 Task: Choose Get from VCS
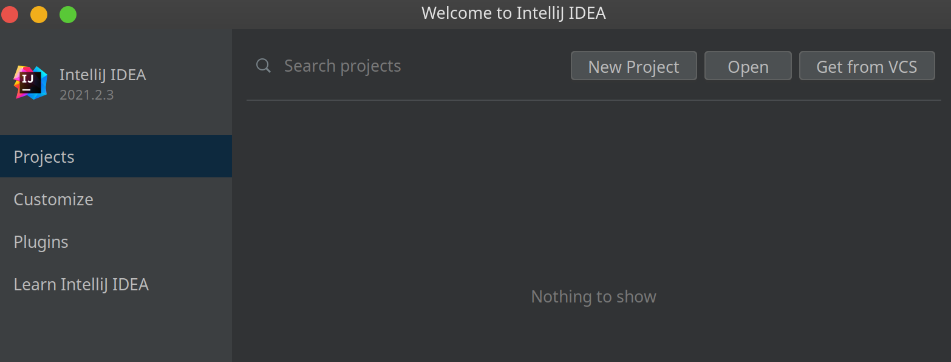867,66
